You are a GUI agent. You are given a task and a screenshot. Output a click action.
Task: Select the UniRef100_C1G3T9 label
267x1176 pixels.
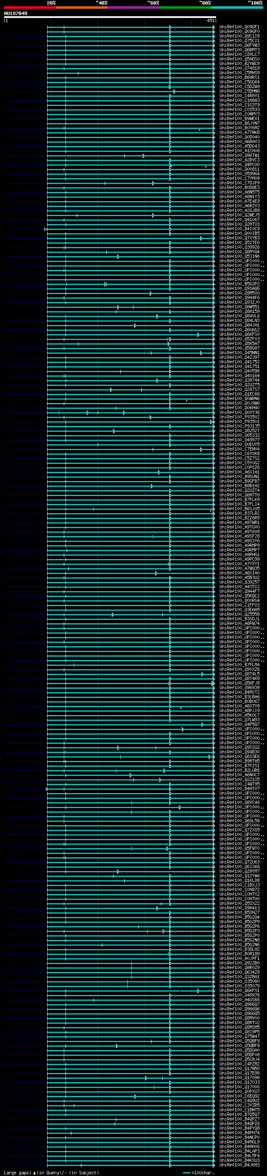[x=239, y=105]
